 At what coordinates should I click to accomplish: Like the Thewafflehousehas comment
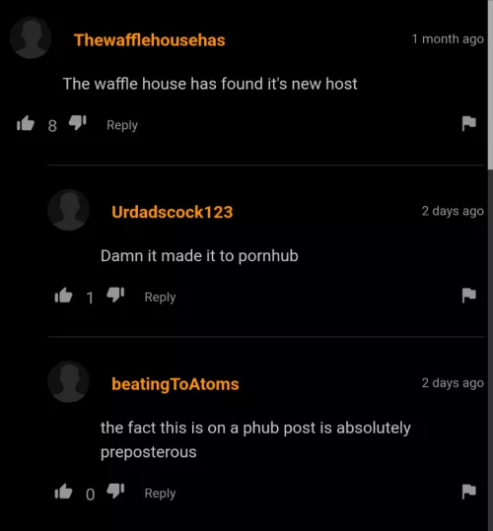pos(26,123)
